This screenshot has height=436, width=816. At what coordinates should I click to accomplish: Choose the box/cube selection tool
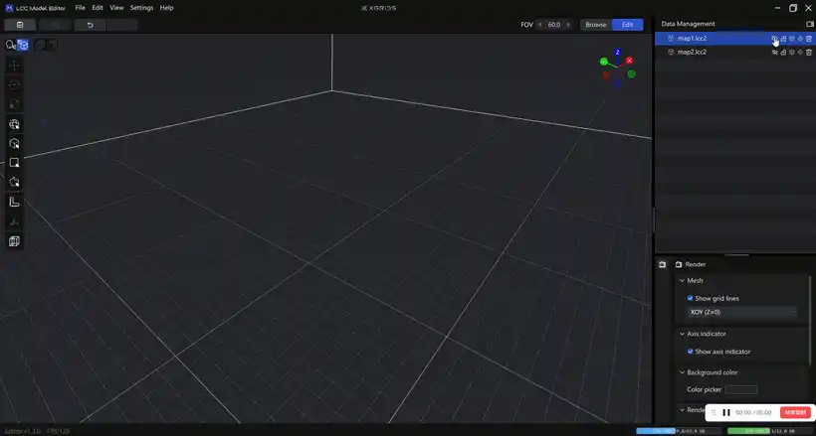click(14, 143)
